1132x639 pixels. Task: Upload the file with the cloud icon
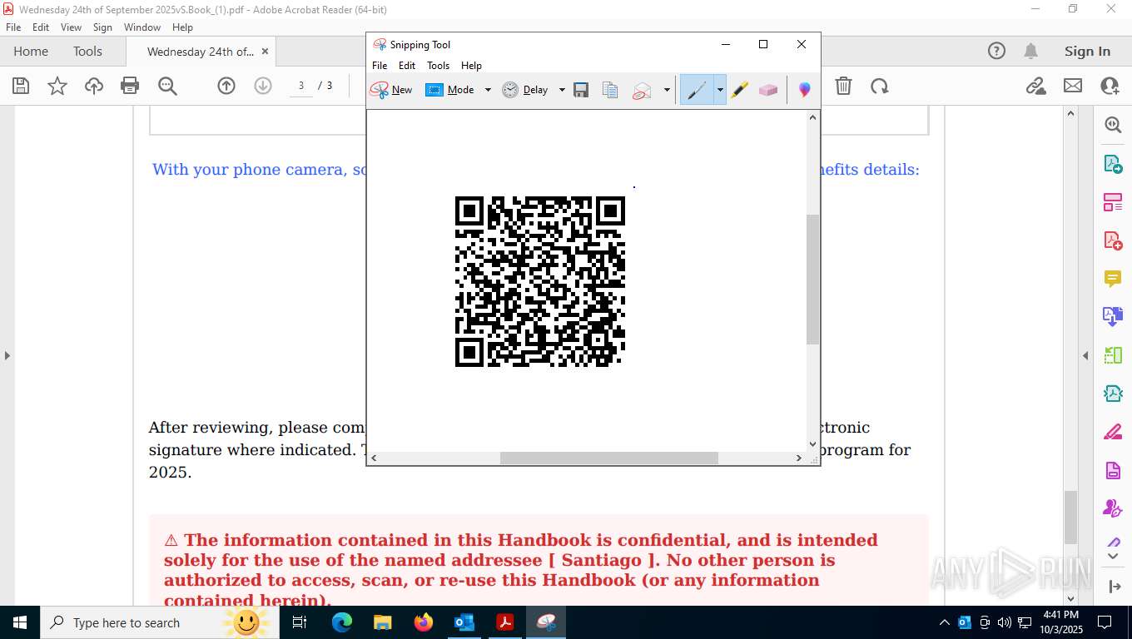(94, 86)
